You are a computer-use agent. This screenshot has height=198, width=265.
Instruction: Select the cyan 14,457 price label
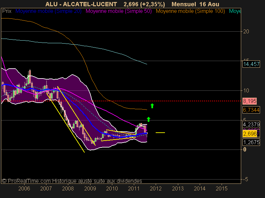click(x=251, y=64)
